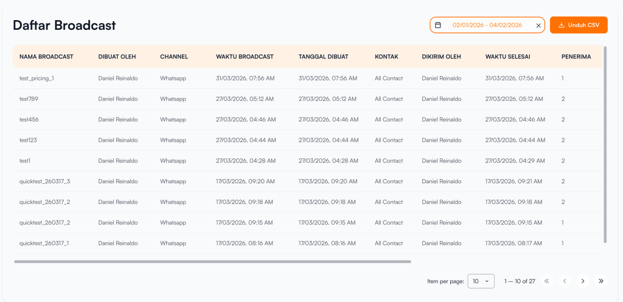Open the test789 broadcast entry
This screenshot has width=623, height=302.
[29, 99]
